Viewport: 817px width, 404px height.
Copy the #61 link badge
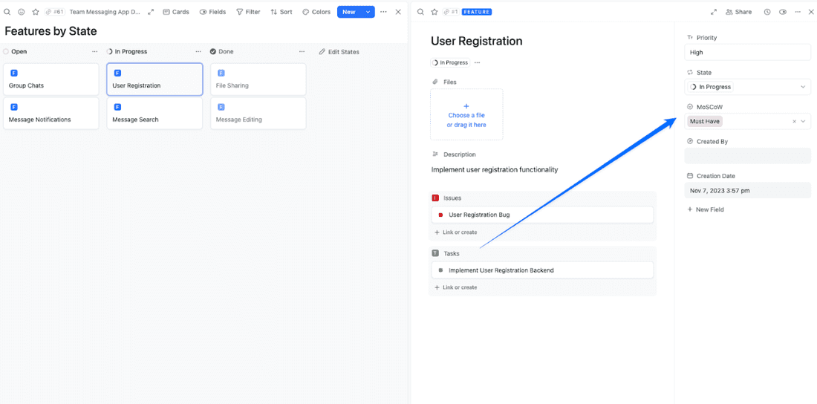click(55, 11)
